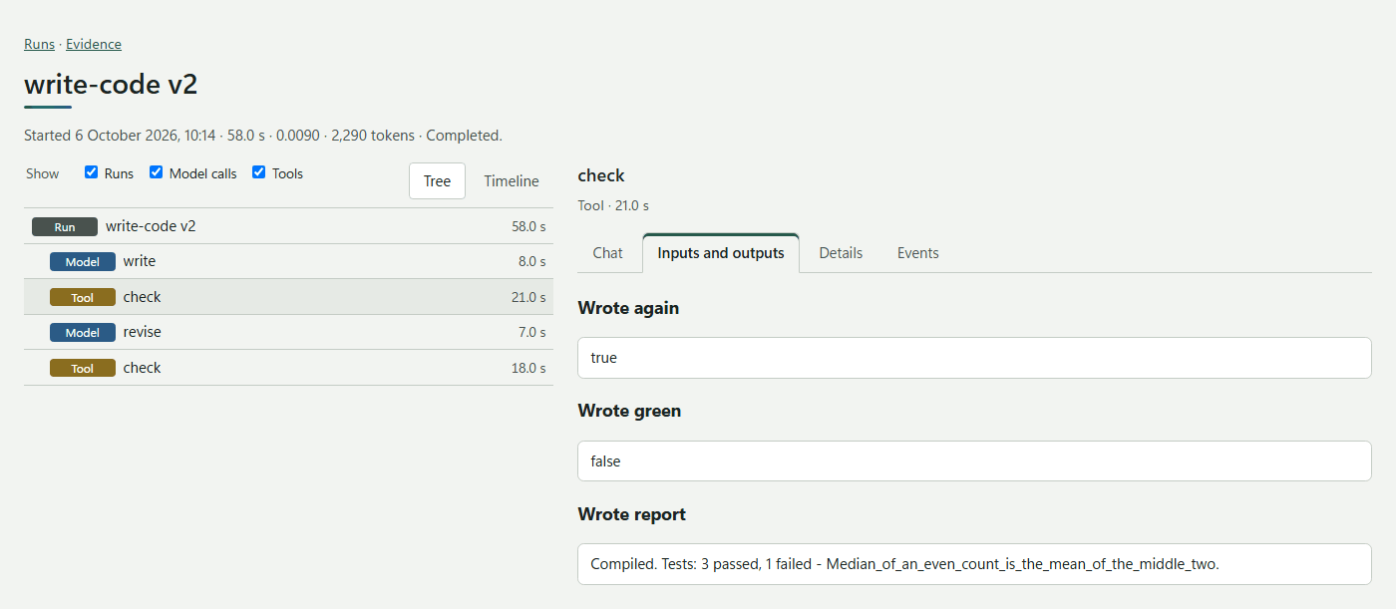Click the Model badge beside write
Image resolution: width=1396 pixels, height=609 pixels.
click(83, 262)
